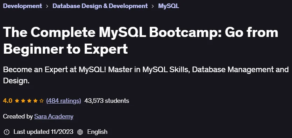
Task: Visit the Sara Academy instructor page
Action: (54, 116)
